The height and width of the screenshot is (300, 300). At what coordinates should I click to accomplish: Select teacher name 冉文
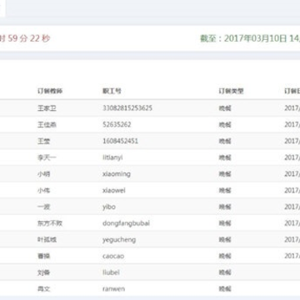[x=44, y=289]
